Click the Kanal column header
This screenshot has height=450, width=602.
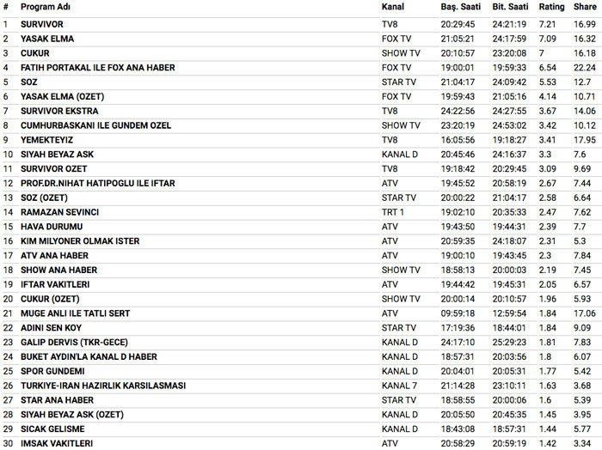[x=393, y=7]
